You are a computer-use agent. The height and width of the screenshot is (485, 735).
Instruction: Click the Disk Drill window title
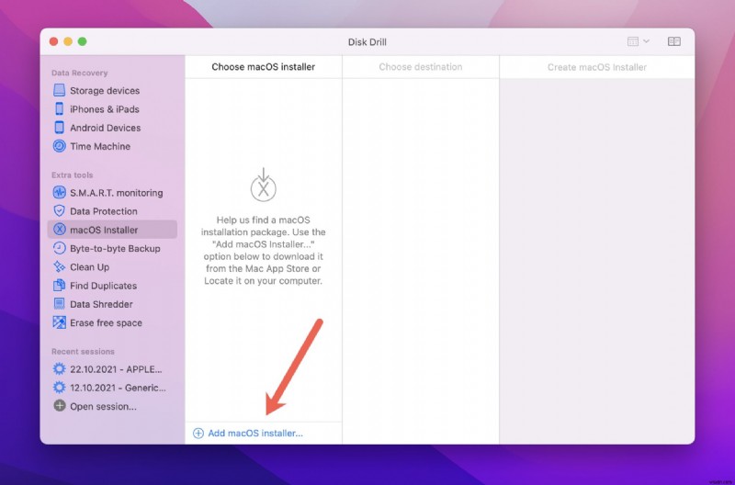367,41
